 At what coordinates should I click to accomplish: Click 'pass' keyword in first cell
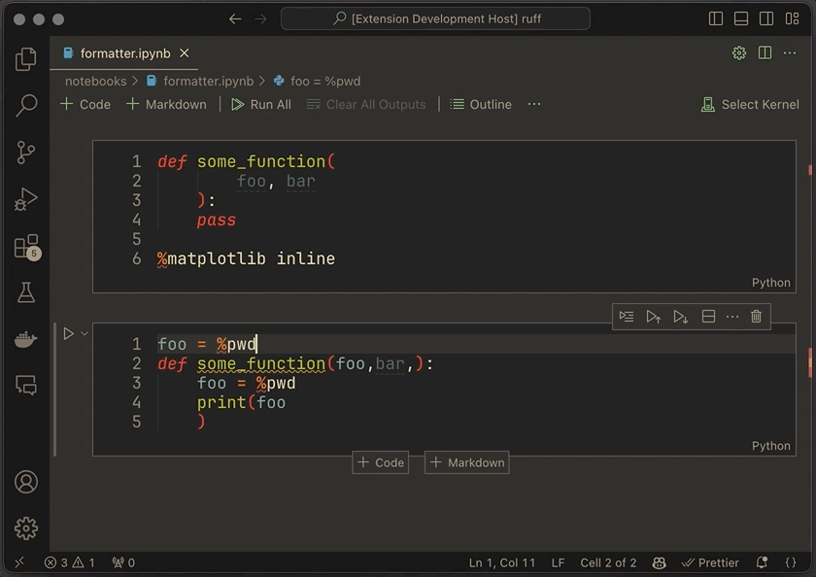216,221
